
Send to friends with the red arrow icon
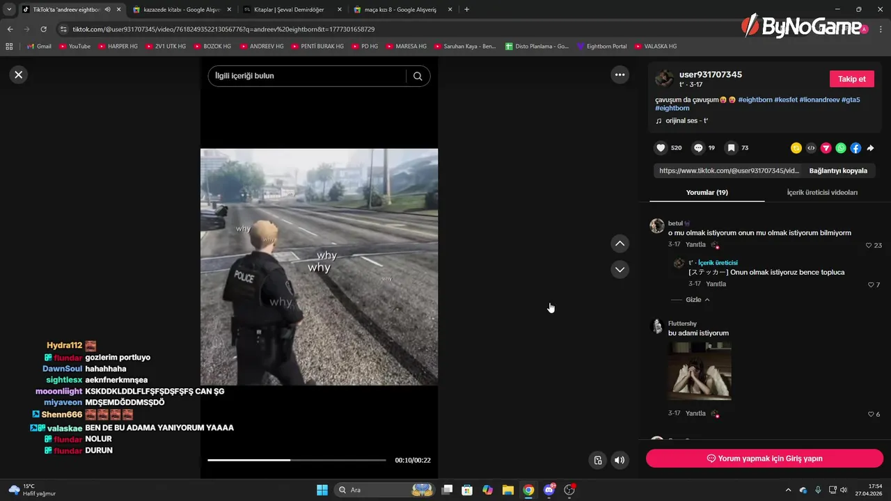coord(826,148)
